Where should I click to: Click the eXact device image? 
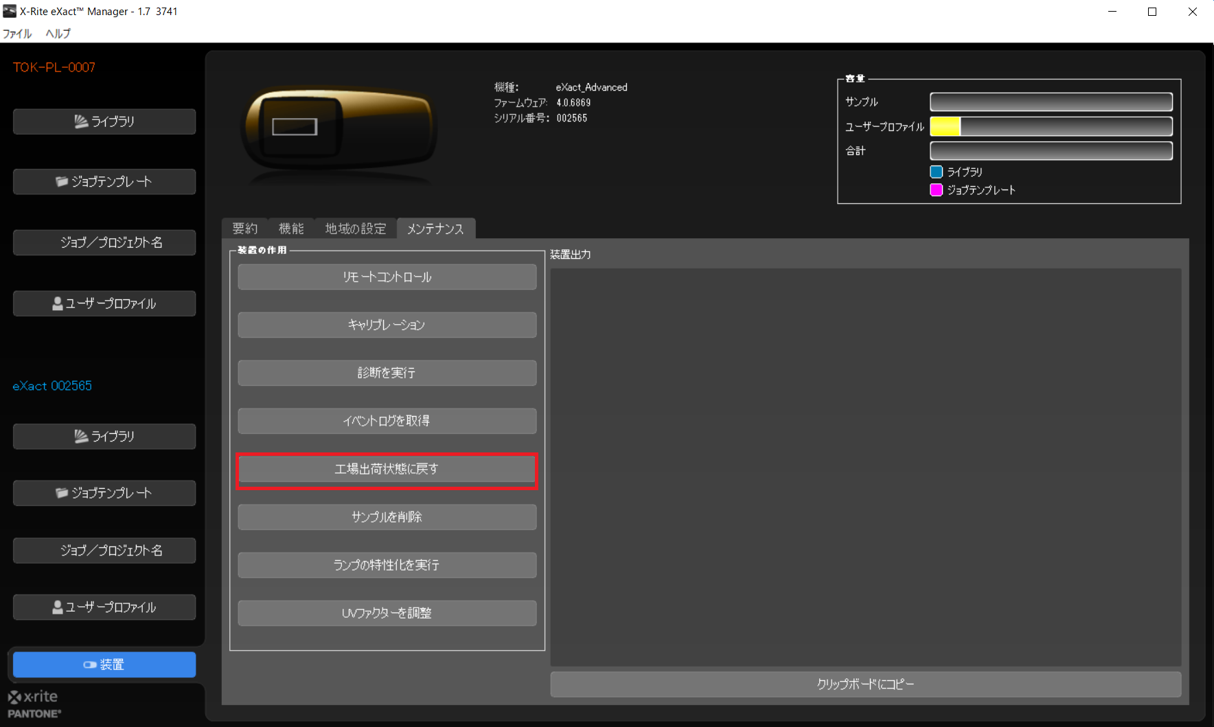339,130
